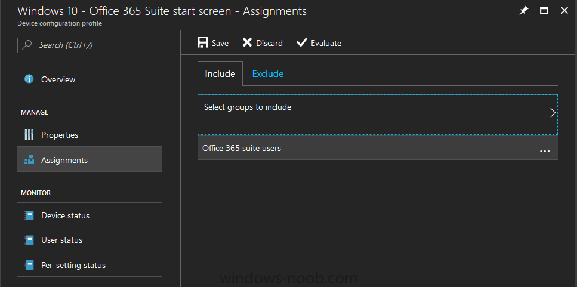Screen dimensions: 577x287
Task: Click the Assignments people icon
Action: pos(29,160)
